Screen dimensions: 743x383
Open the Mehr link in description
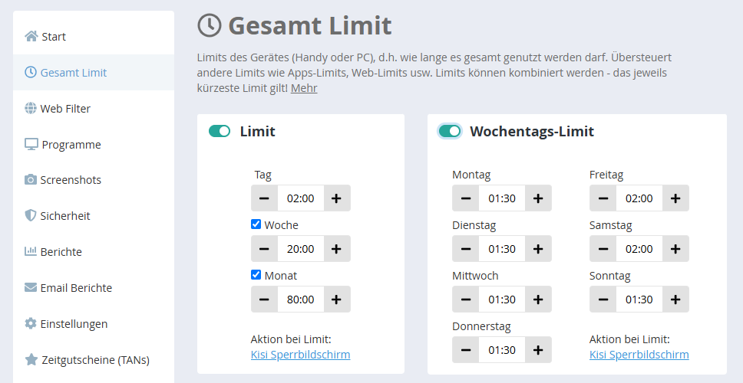point(304,88)
